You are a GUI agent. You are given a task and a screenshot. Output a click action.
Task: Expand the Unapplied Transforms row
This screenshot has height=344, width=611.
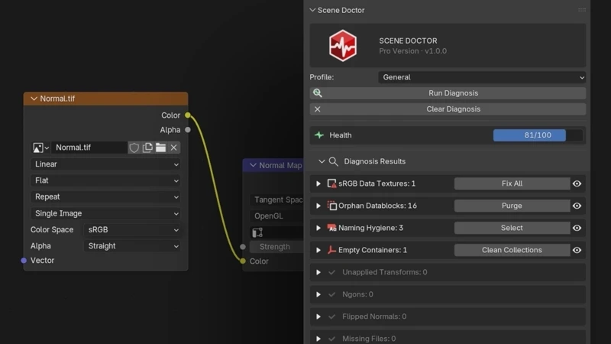[x=318, y=272]
